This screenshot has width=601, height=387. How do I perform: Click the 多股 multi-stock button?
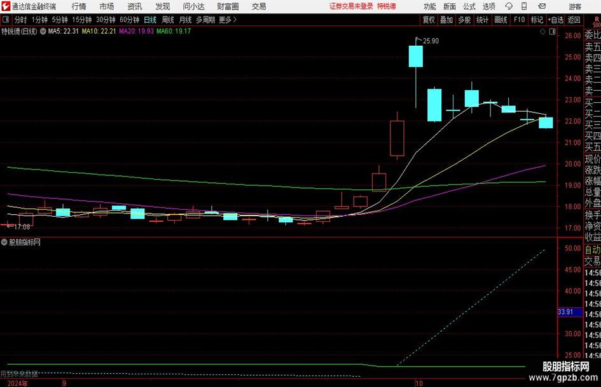[x=464, y=20]
